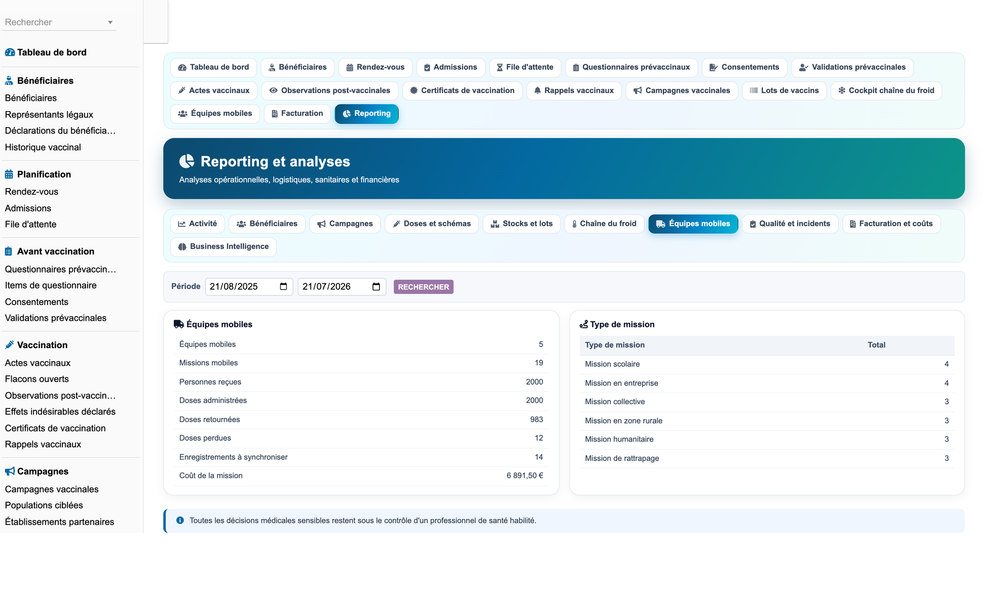Click the certificate badge icon on Certificats de vaccination

click(414, 91)
